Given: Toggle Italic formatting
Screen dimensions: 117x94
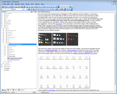Looking at the screenshot, I should coord(31,9).
